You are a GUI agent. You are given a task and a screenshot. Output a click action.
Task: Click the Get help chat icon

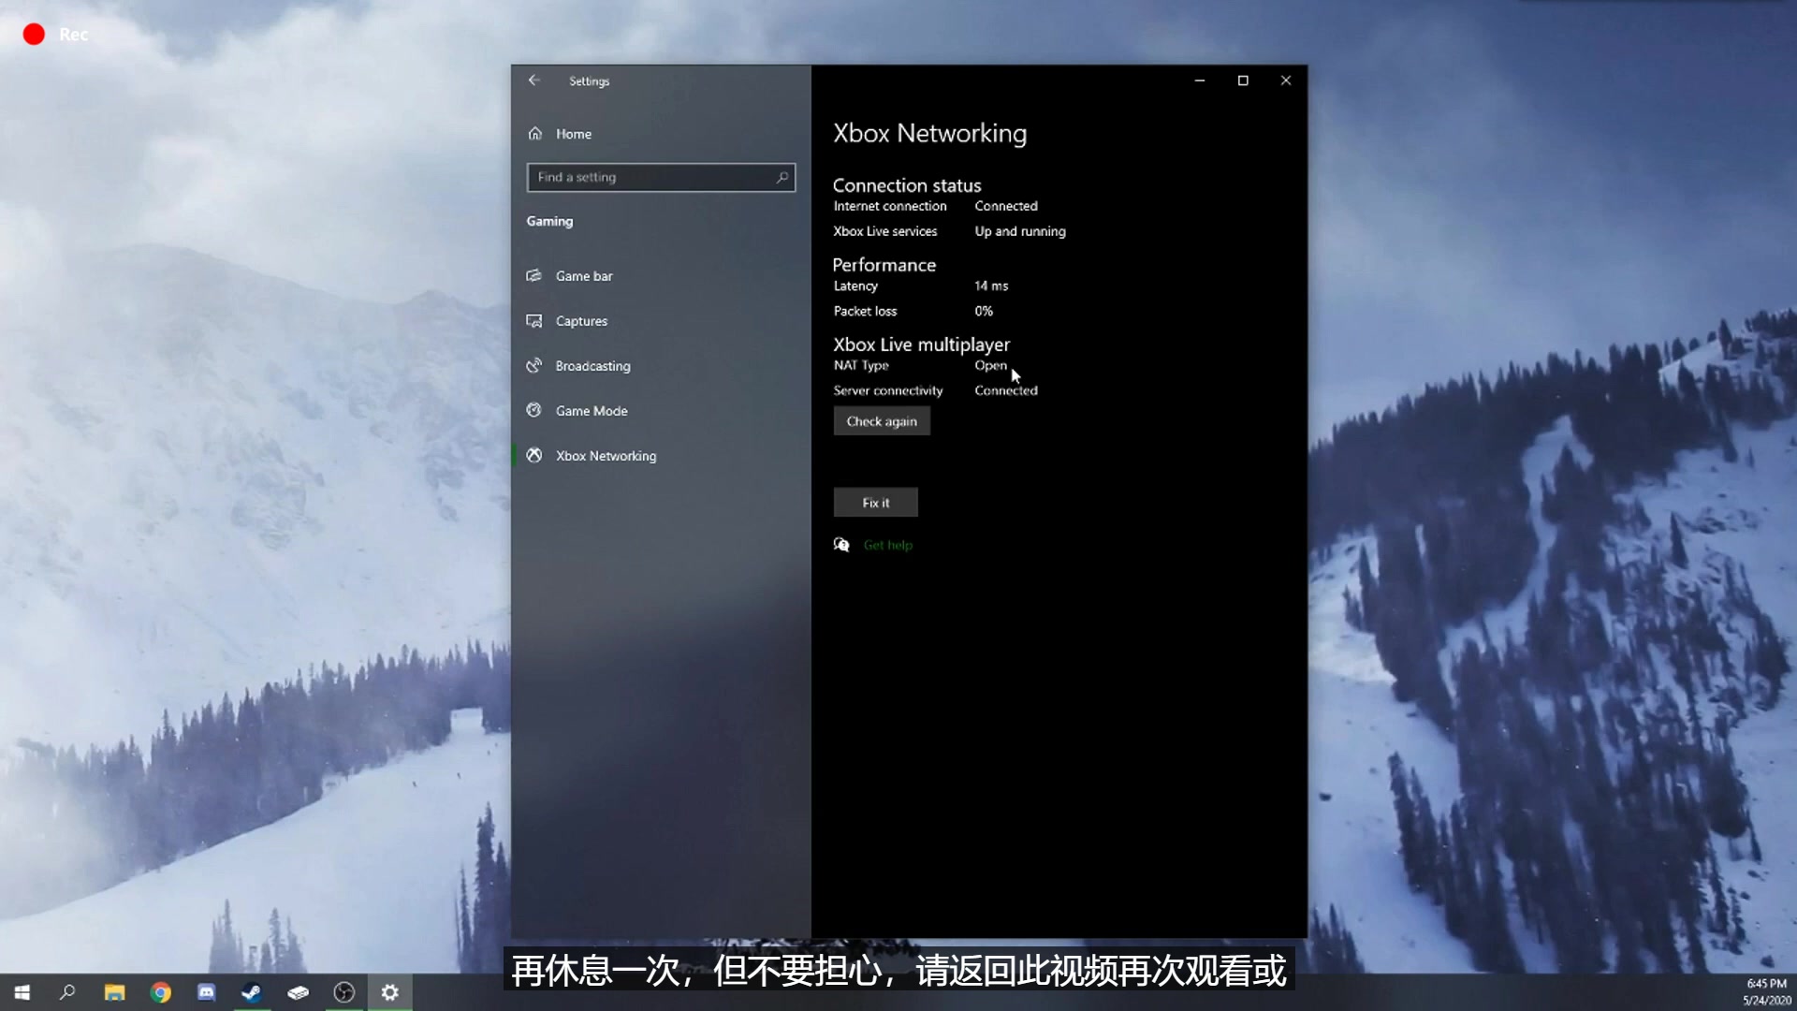[841, 545]
